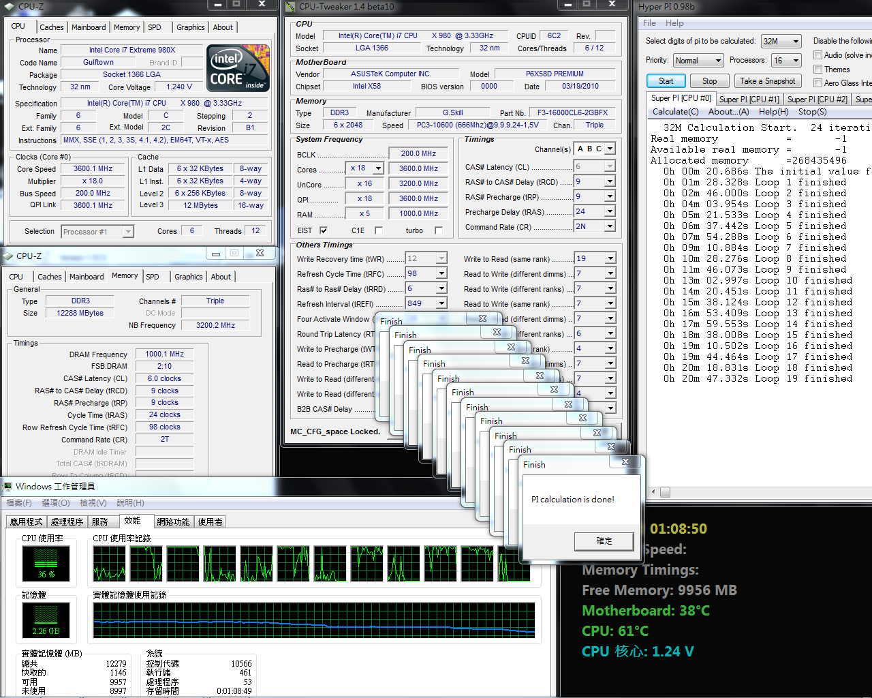Viewport: 872px width, 698px height.
Task: Open the Refresh Interval (tREFI) dropdown
Action: click(441, 303)
